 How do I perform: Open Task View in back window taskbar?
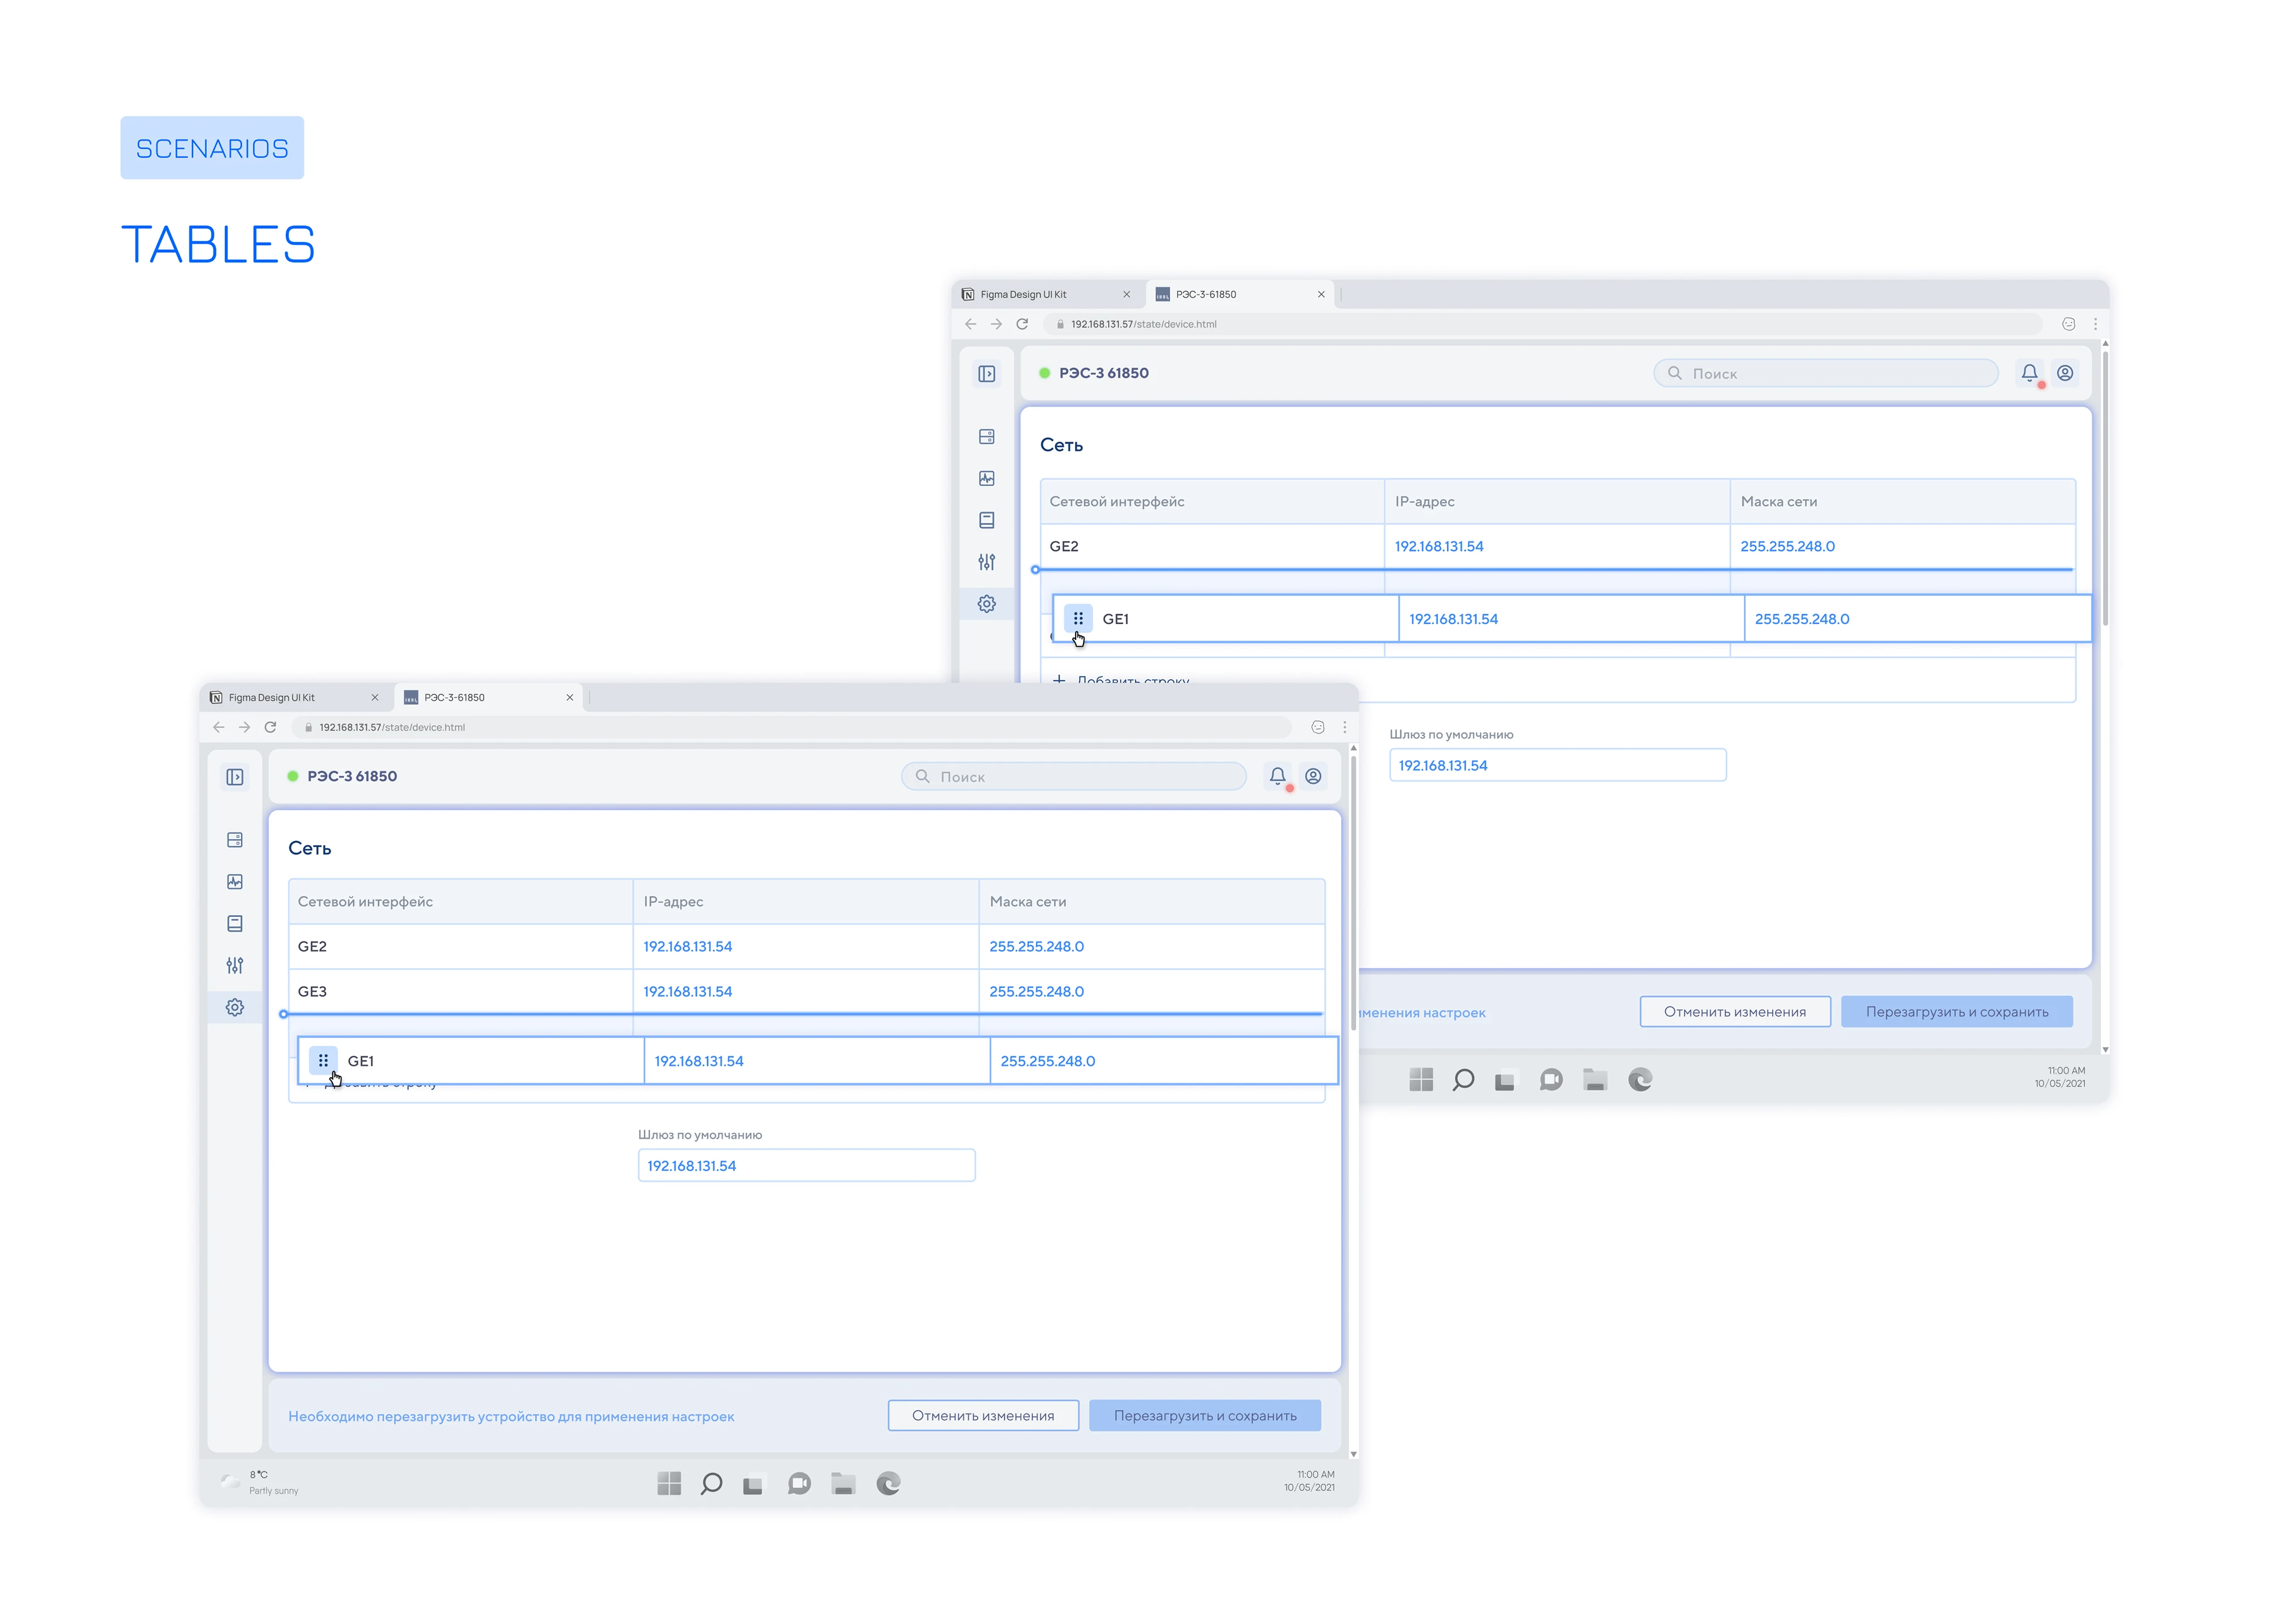click(1504, 1081)
